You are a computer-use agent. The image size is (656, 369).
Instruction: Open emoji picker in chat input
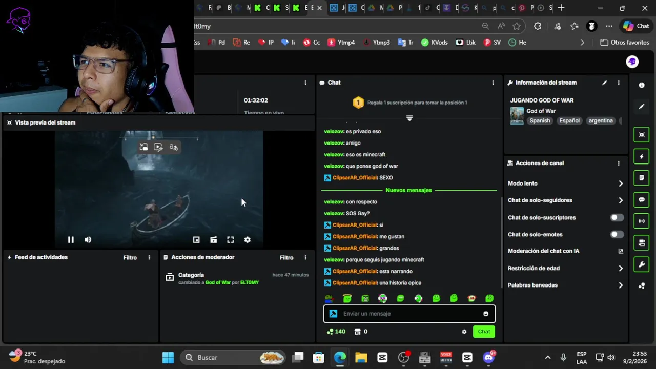click(x=486, y=314)
